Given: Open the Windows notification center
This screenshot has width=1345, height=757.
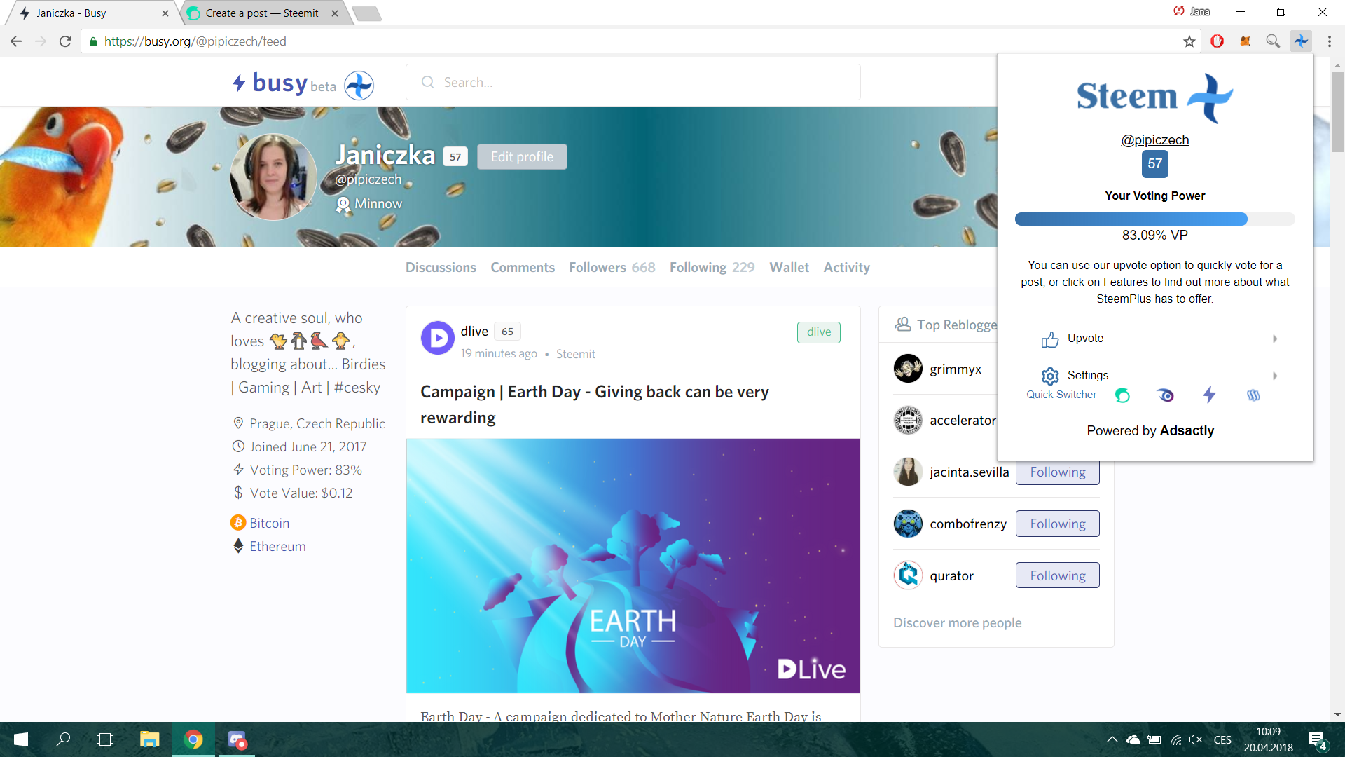Looking at the screenshot, I should (x=1318, y=740).
